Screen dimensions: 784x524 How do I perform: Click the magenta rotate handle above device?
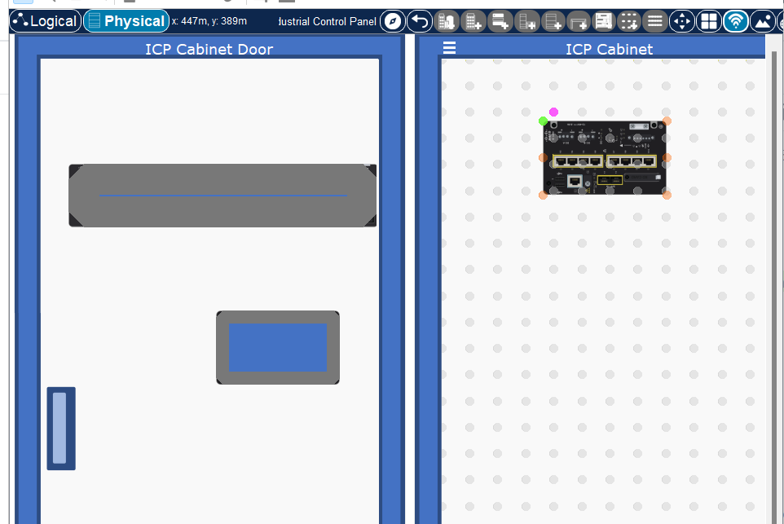point(554,112)
